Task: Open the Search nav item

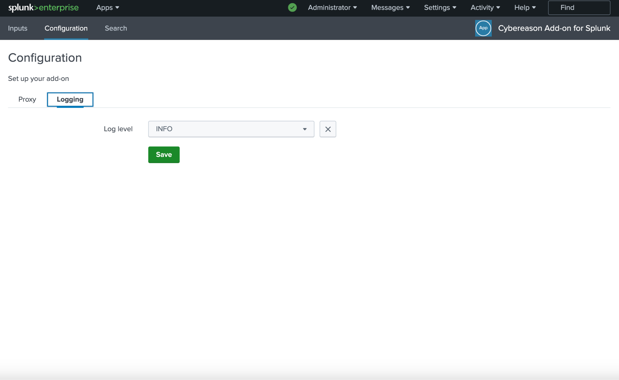Action: (116, 28)
